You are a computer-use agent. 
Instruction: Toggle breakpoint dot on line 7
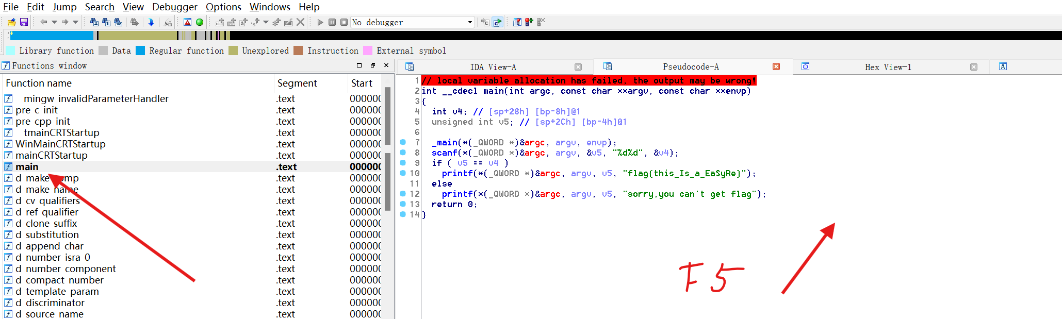(403, 142)
